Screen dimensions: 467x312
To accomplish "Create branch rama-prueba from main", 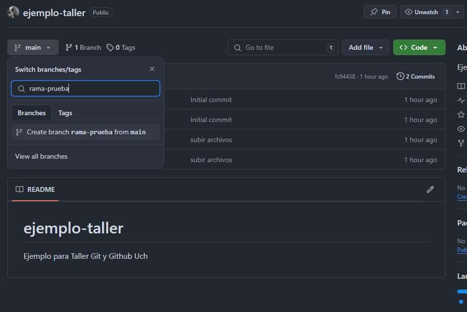I will pyautogui.click(x=86, y=132).
